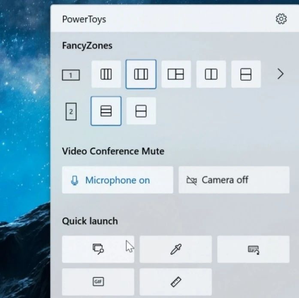
Task: Apply three equal columns layout for monitor 1
Action: [x=106, y=74]
